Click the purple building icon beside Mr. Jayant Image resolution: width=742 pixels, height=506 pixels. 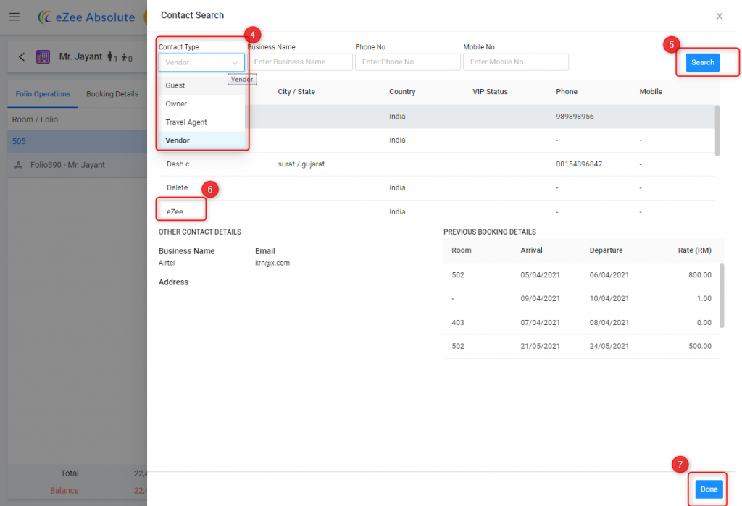[x=43, y=56]
